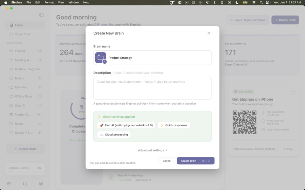Screen dimensions: 305x190
Task: Click the Super Chat bubble icon
Action: coord(11,34)
